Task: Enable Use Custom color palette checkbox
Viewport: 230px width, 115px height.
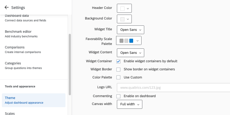Action: point(119,77)
